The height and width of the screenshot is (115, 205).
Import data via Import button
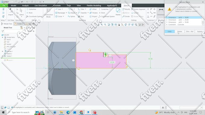[x=11, y=12]
